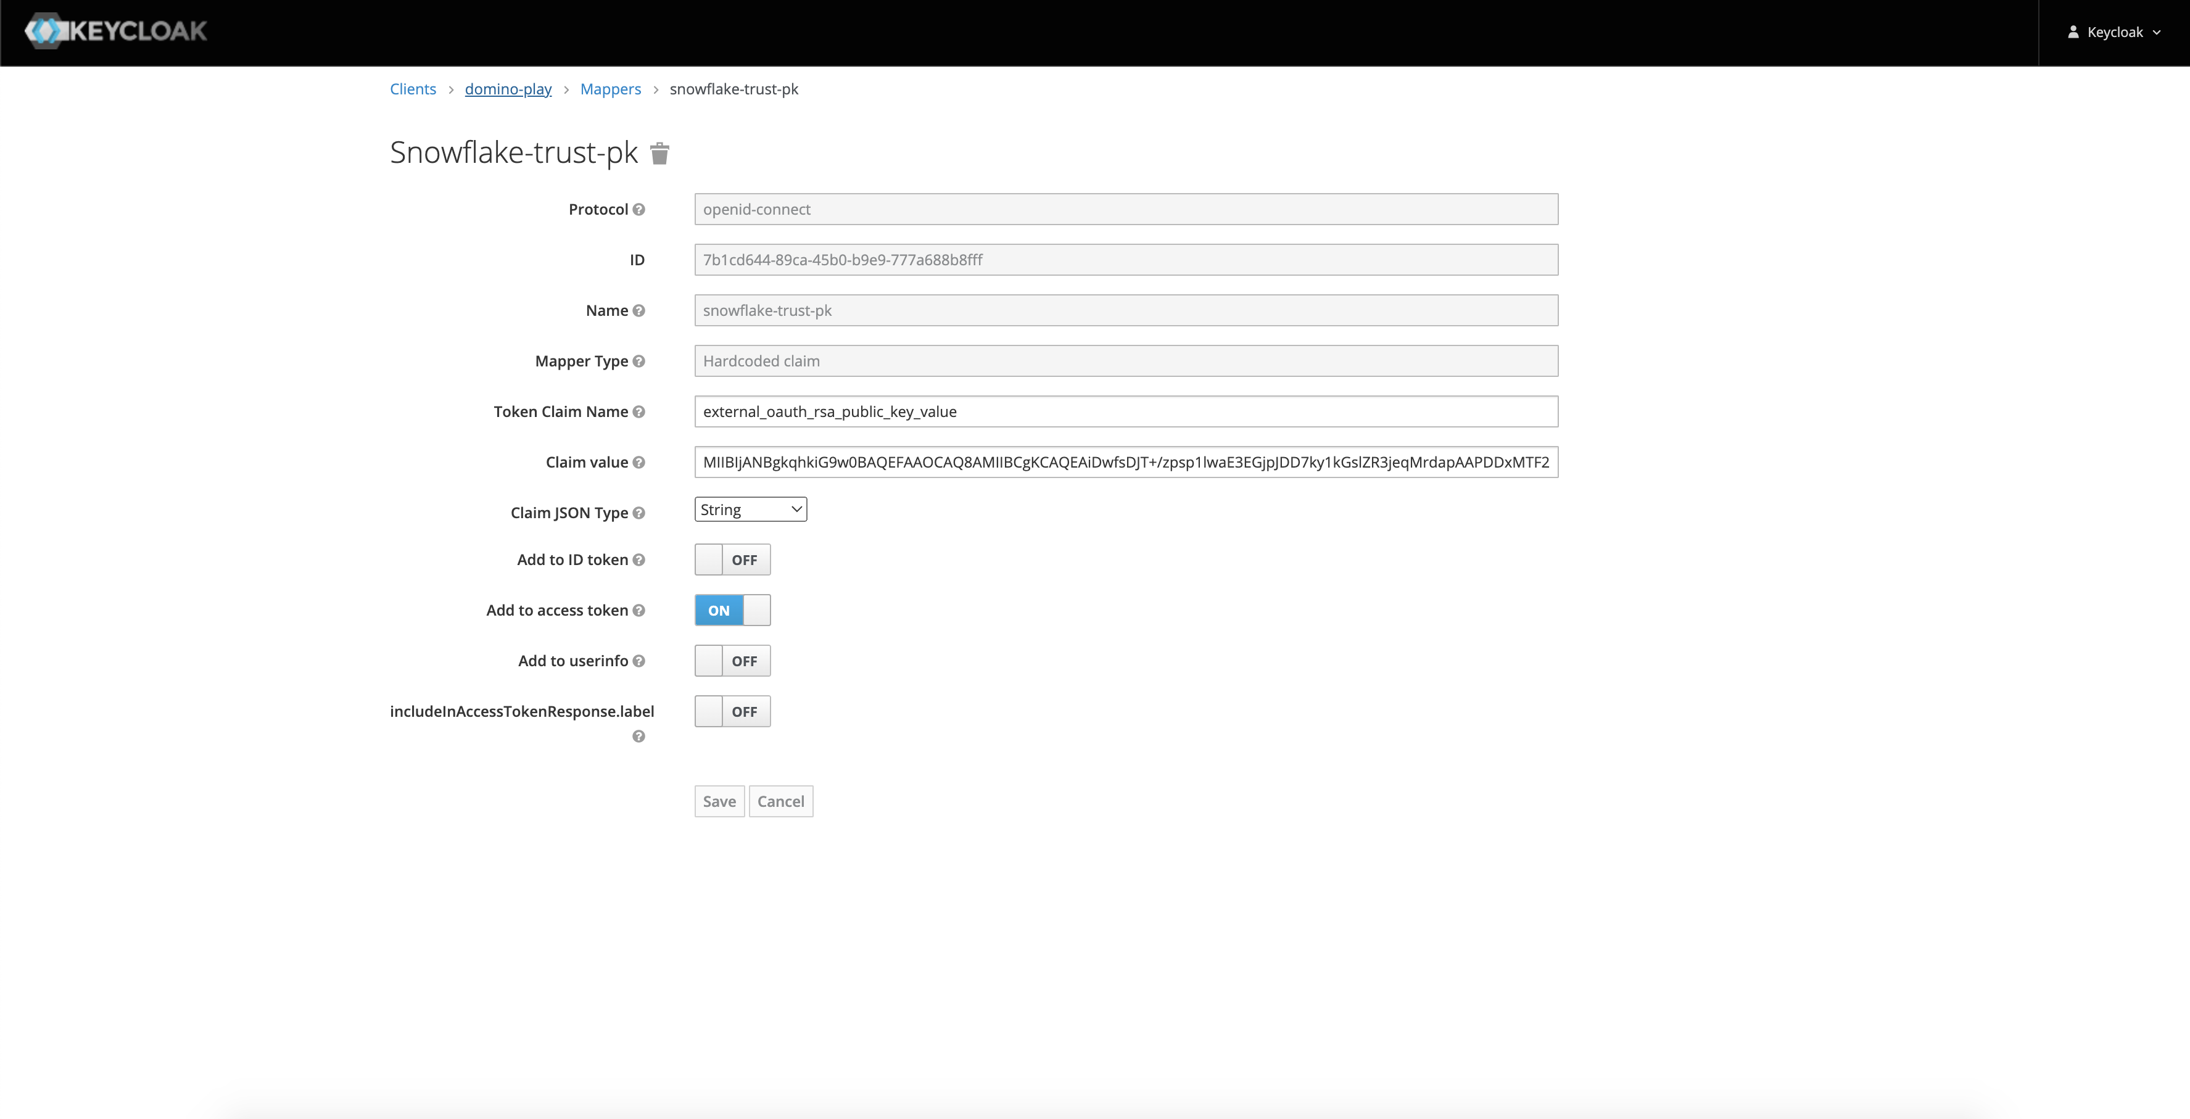The width and height of the screenshot is (2190, 1119).
Task: Turn off Add to access token switch
Action: (732, 611)
